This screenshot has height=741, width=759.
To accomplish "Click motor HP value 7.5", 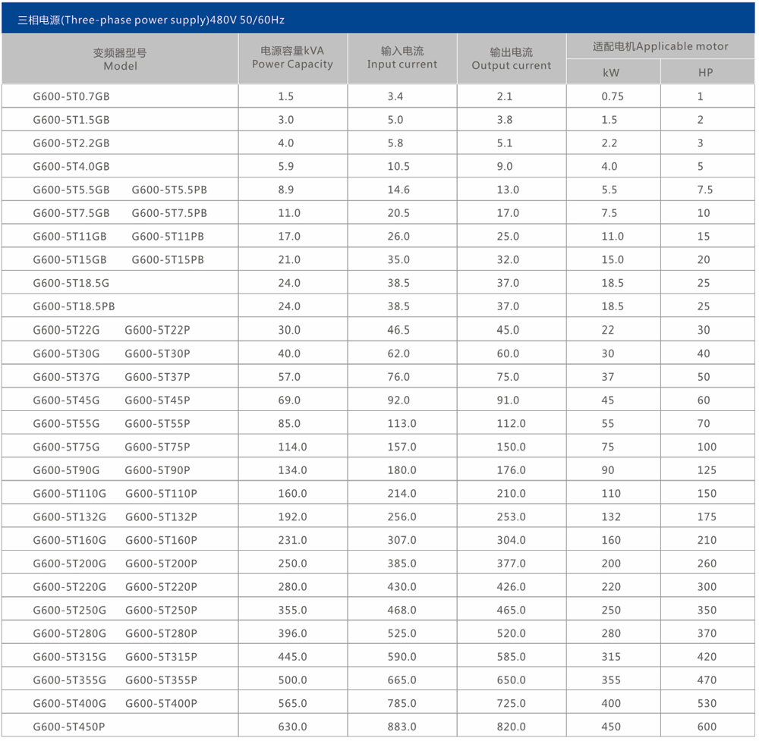I will tap(705, 190).
